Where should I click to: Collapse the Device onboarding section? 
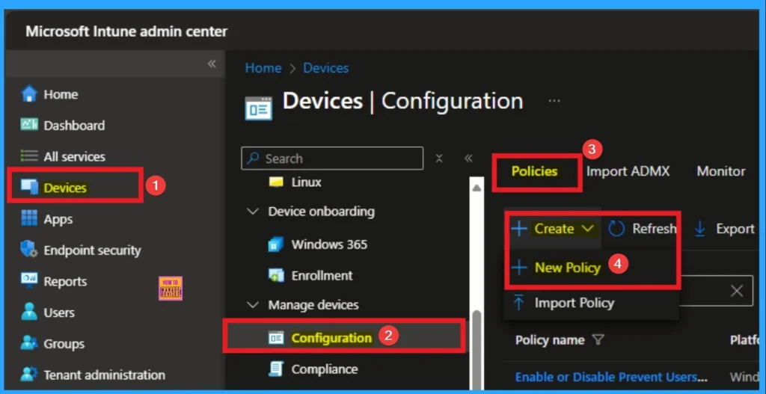pyautogui.click(x=253, y=212)
